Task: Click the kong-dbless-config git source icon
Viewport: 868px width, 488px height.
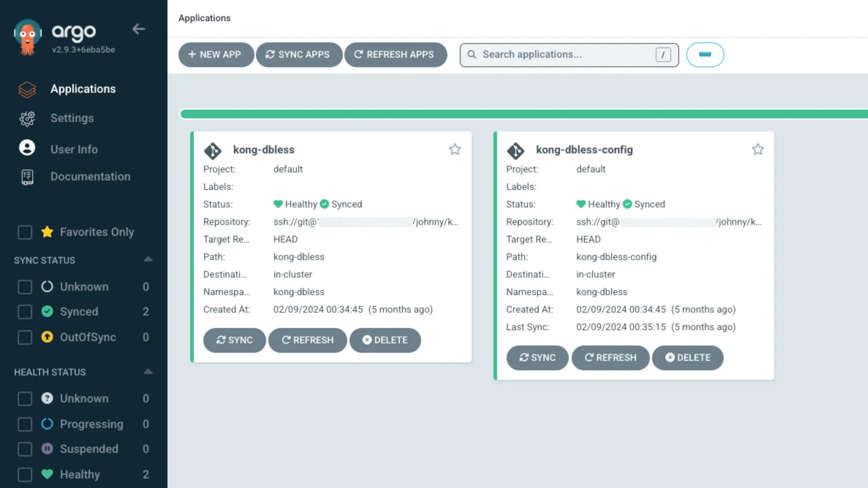Action: (515, 150)
